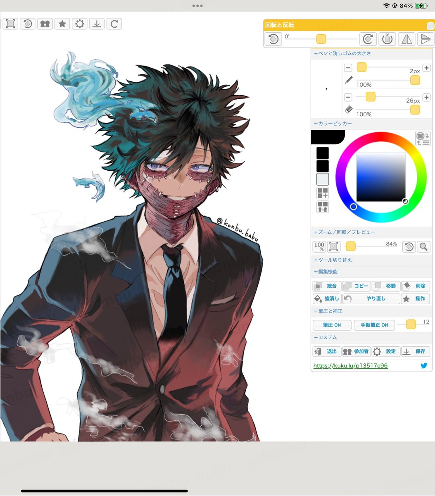
Task: Open the participants icon in top-left toolbar
Action: (x=45, y=24)
